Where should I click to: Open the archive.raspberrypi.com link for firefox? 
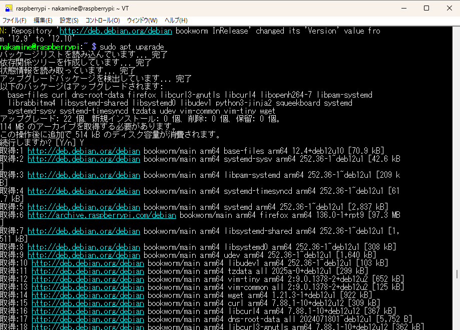click(102, 215)
